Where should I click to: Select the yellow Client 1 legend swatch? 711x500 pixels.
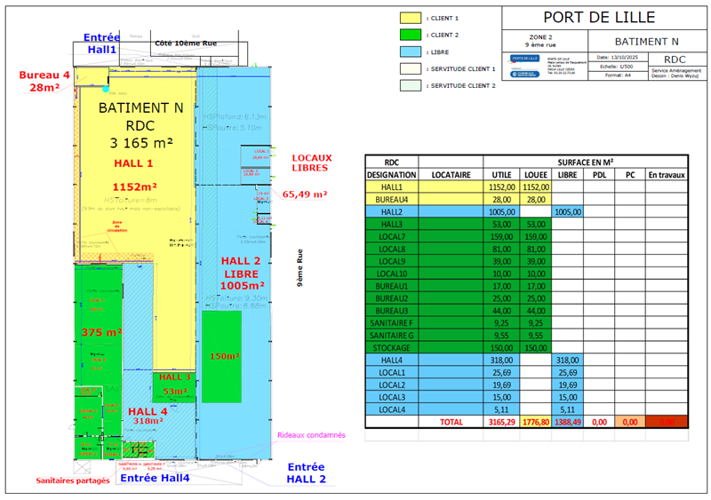click(410, 17)
